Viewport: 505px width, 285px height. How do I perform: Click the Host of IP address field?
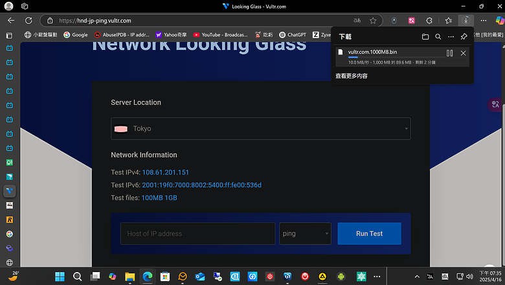pyautogui.click(x=197, y=233)
